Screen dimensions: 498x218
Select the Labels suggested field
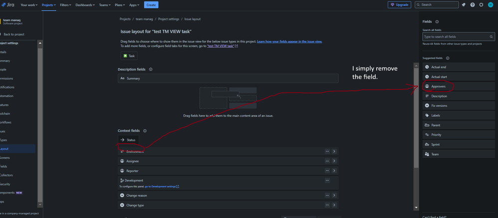(x=459, y=115)
